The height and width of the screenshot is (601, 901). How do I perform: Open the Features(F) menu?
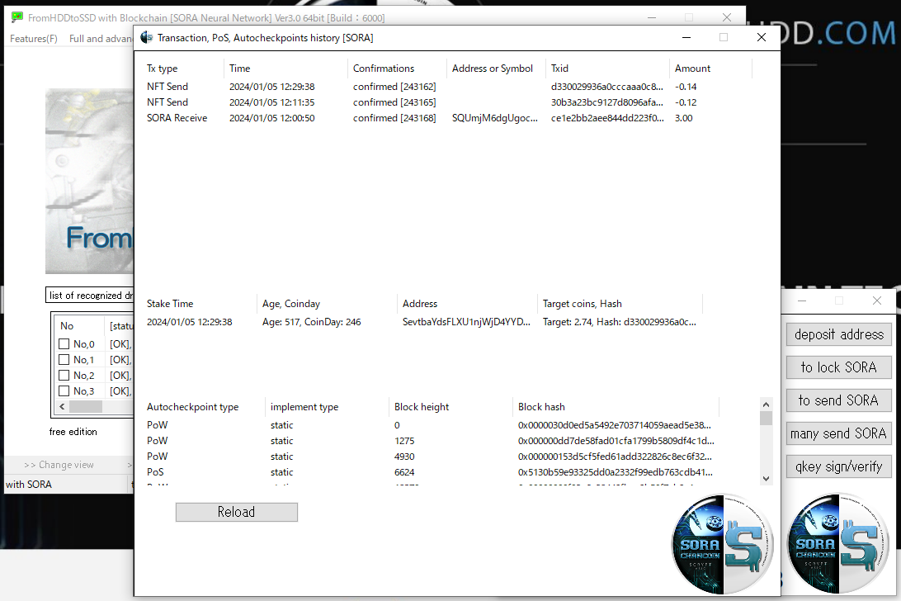pos(34,39)
